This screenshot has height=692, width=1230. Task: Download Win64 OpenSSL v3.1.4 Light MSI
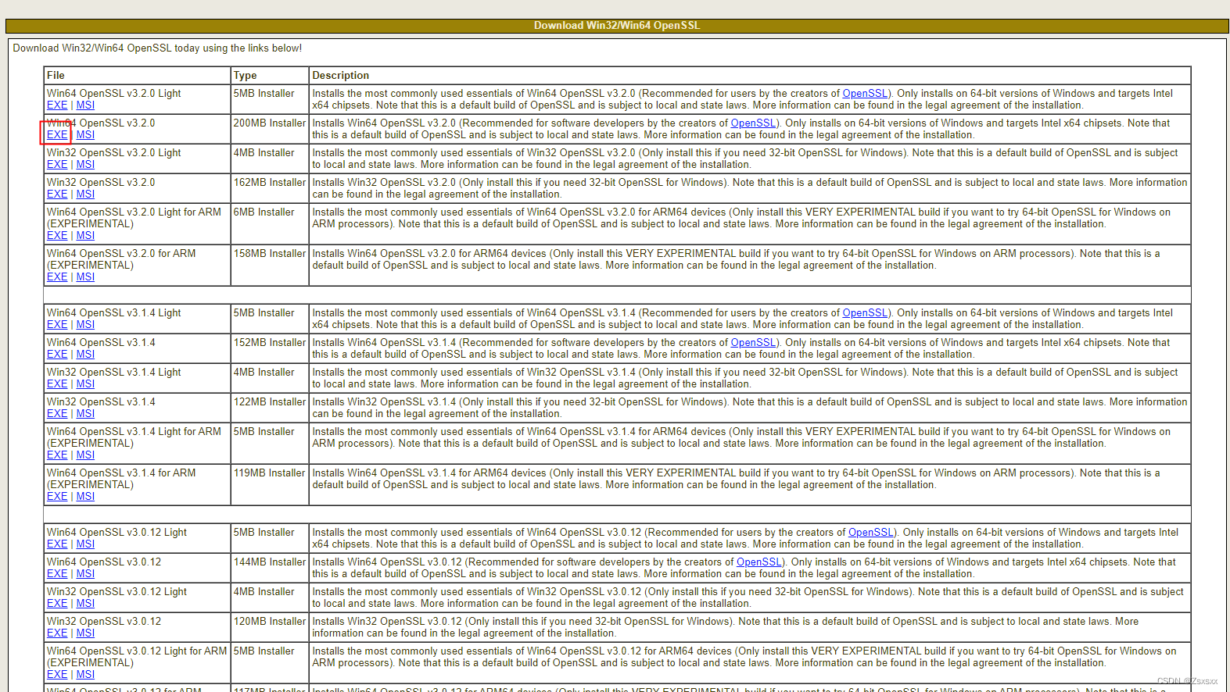85,325
